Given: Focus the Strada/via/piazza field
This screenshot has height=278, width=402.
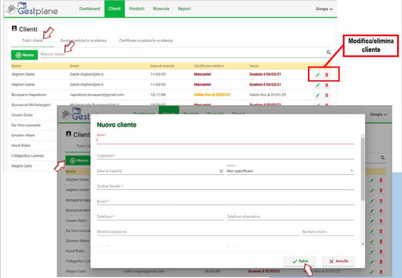Looking at the screenshot, I should point(198,232).
